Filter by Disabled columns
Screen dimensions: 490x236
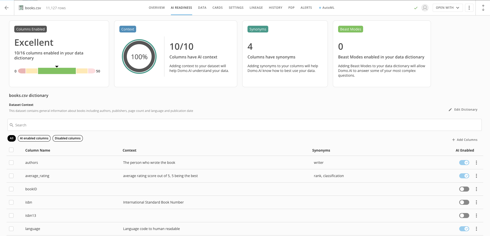click(x=68, y=138)
